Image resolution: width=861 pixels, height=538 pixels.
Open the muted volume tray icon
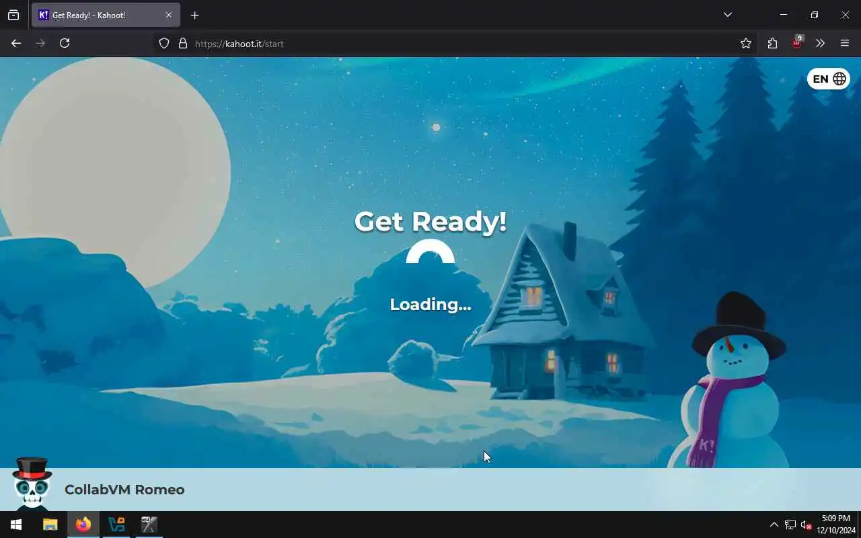pos(806,525)
